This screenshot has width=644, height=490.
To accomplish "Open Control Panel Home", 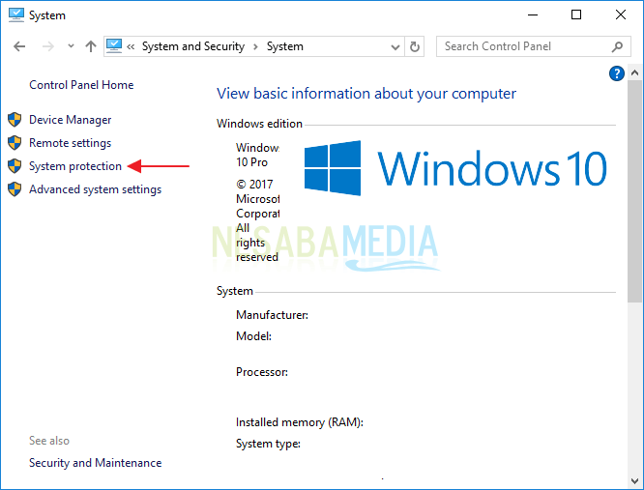I will 81,85.
